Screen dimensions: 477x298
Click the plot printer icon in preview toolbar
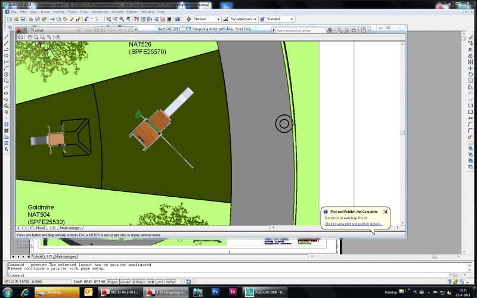click(x=20, y=37)
